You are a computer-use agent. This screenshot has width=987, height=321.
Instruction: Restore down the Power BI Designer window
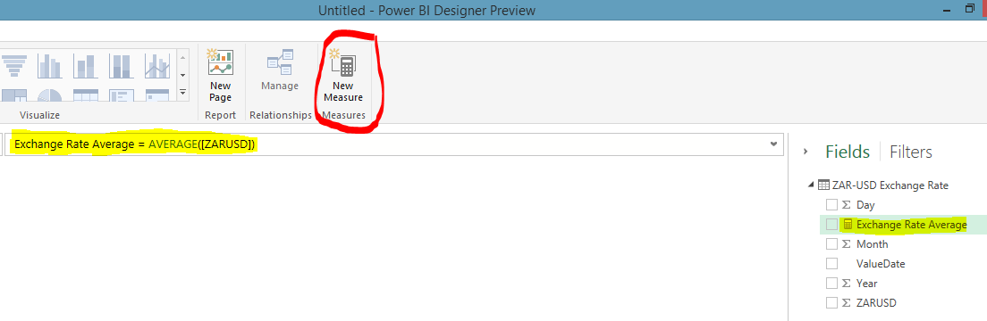click(969, 9)
